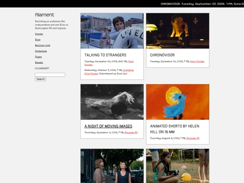Open the CHRONOVISOR card title

coord(162,55)
